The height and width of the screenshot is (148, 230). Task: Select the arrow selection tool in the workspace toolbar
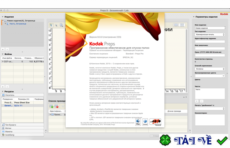coord(51,25)
